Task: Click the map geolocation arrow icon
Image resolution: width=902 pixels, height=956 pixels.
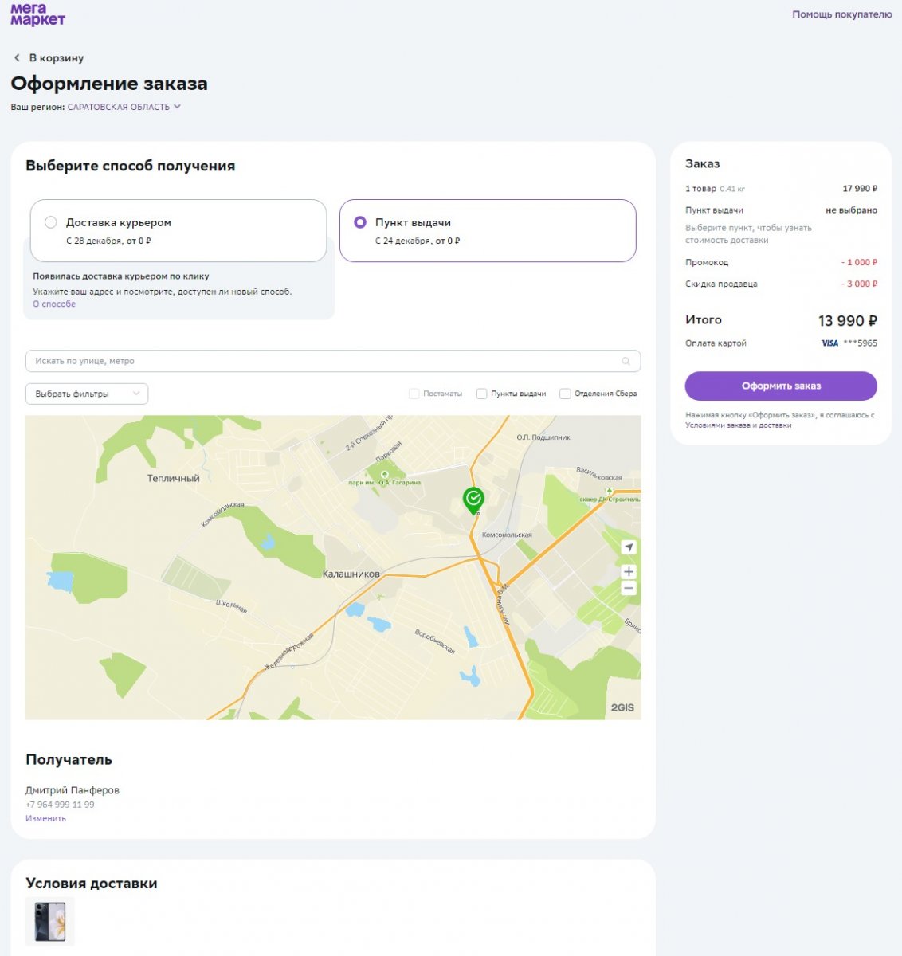Action: click(629, 547)
